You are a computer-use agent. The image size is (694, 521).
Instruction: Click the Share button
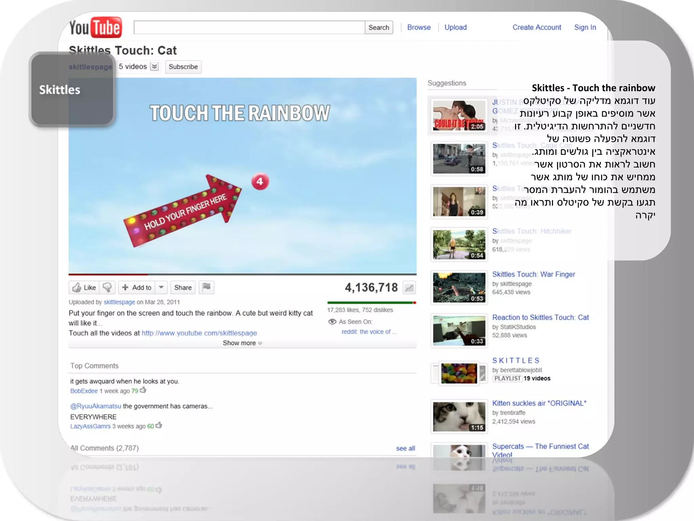point(183,288)
